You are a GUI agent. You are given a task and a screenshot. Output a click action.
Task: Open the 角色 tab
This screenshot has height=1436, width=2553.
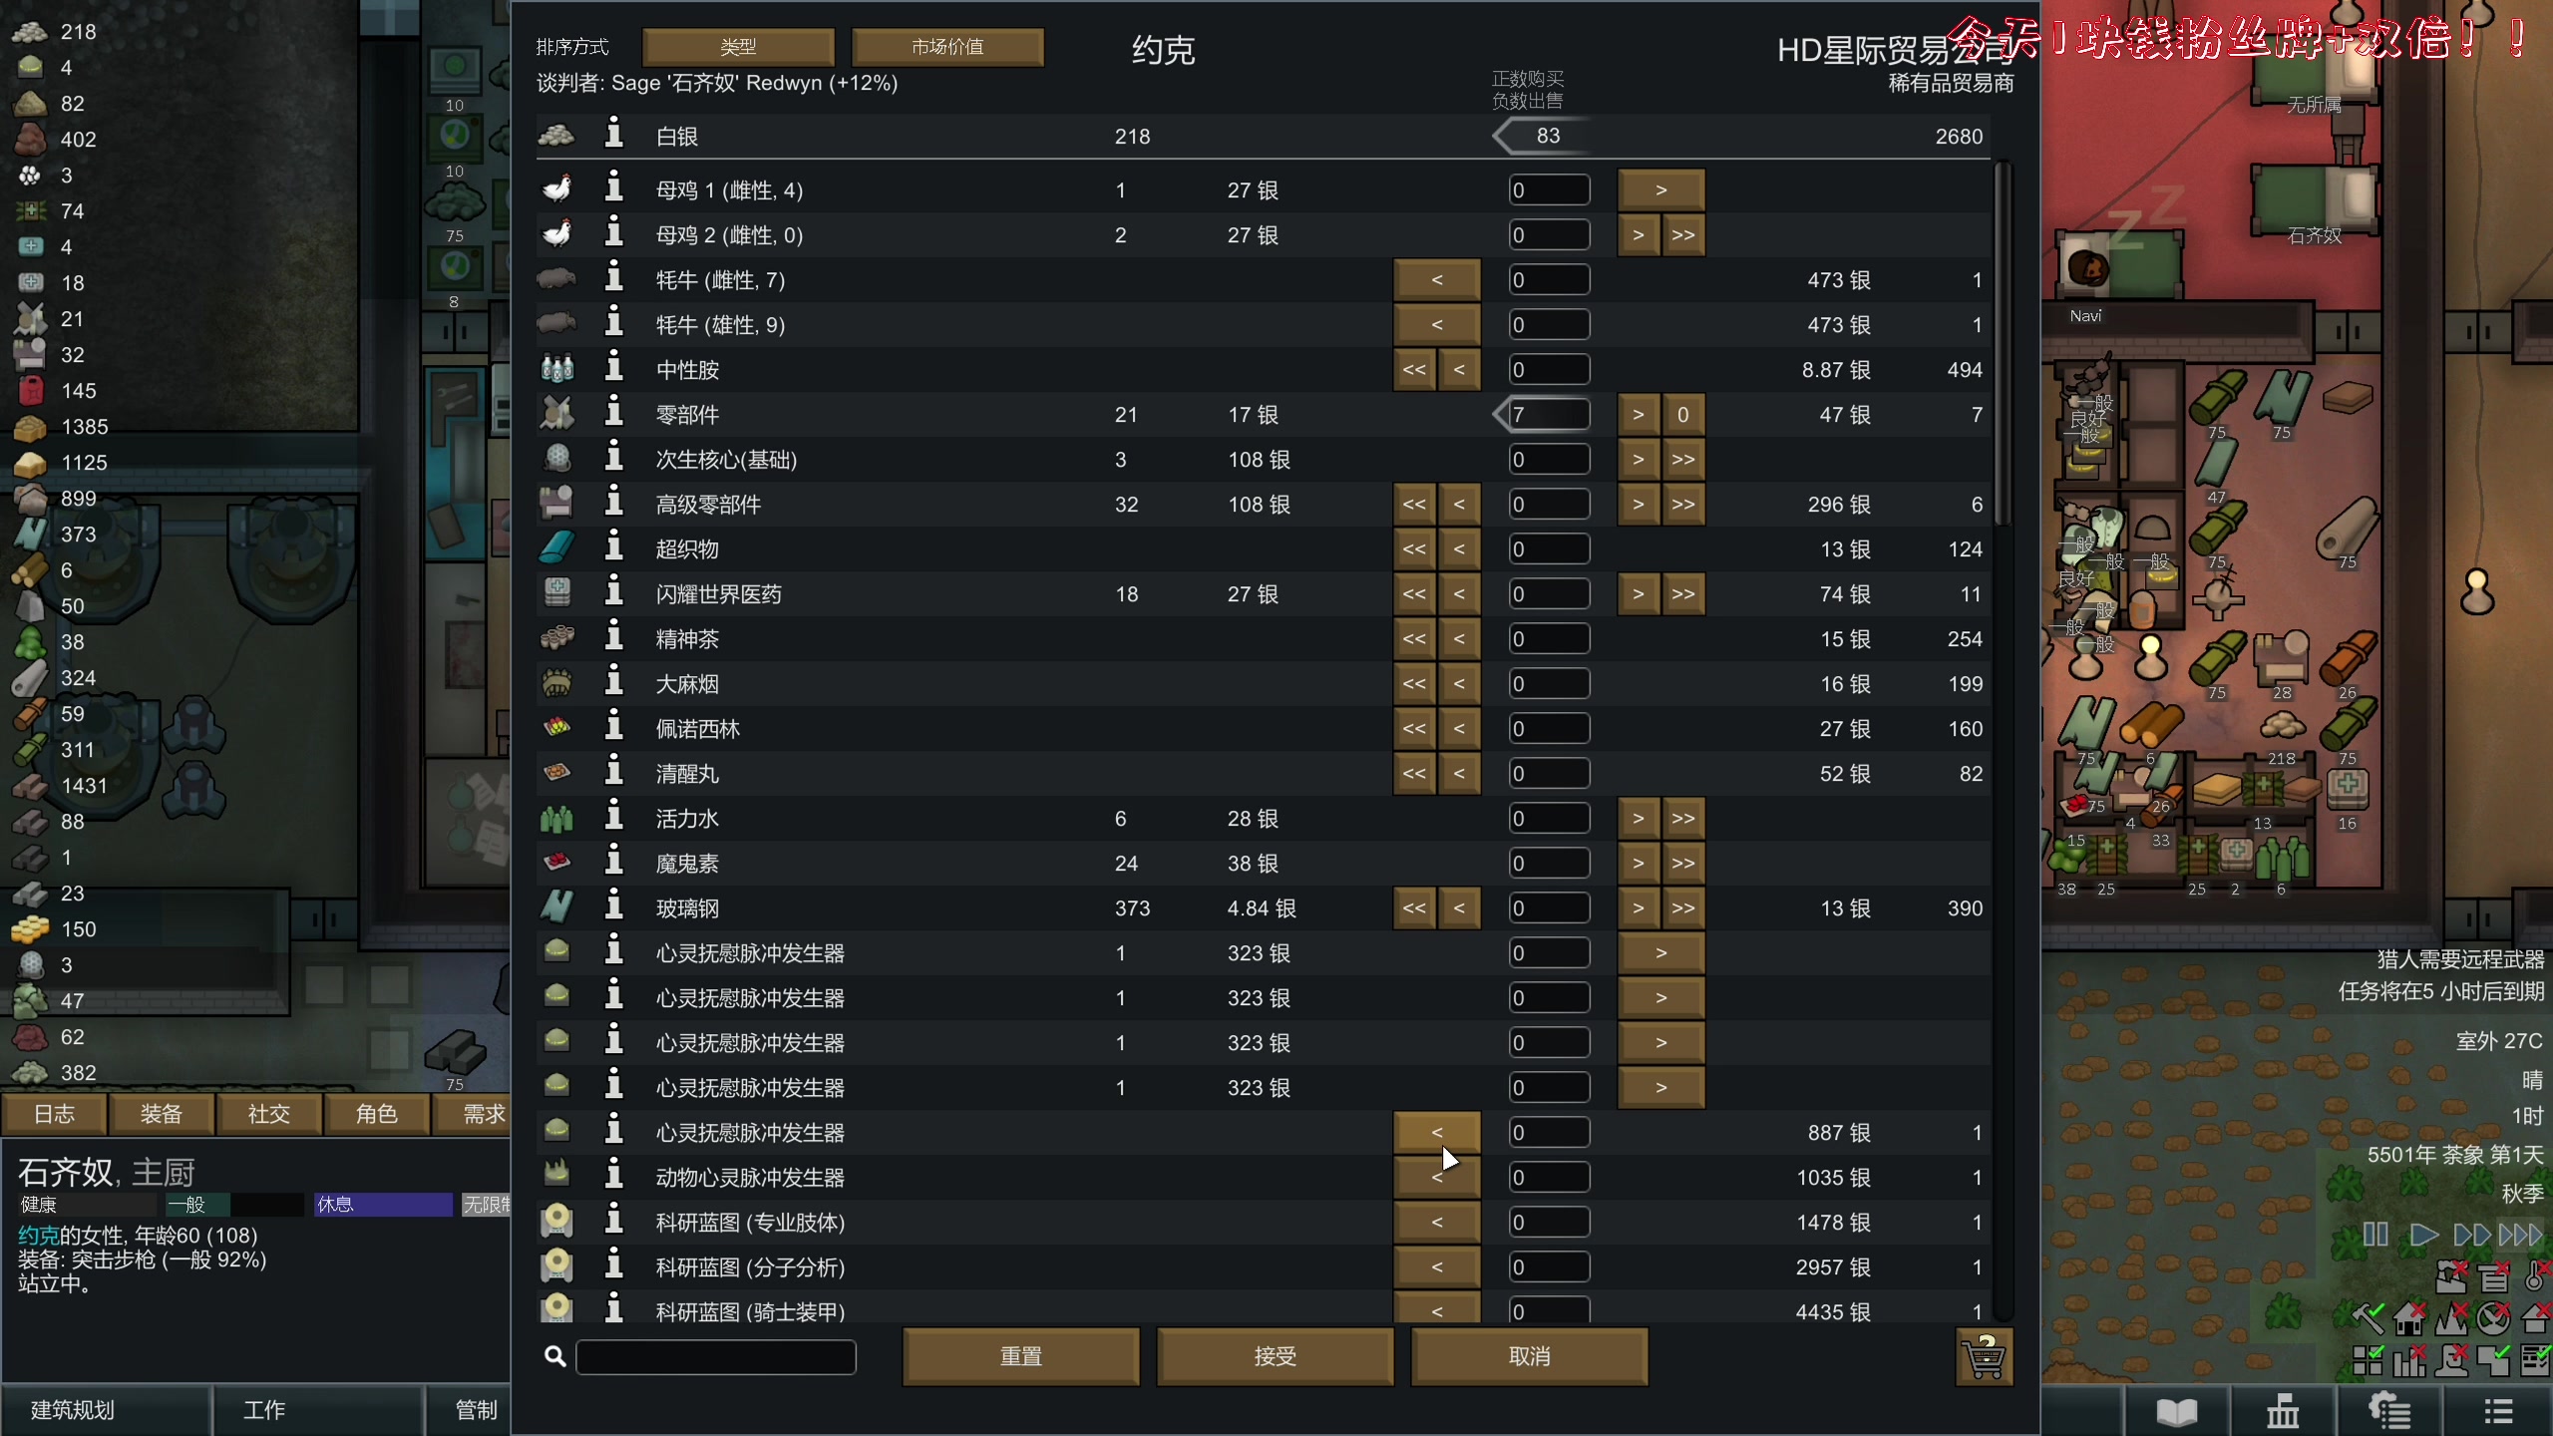(x=376, y=1114)
